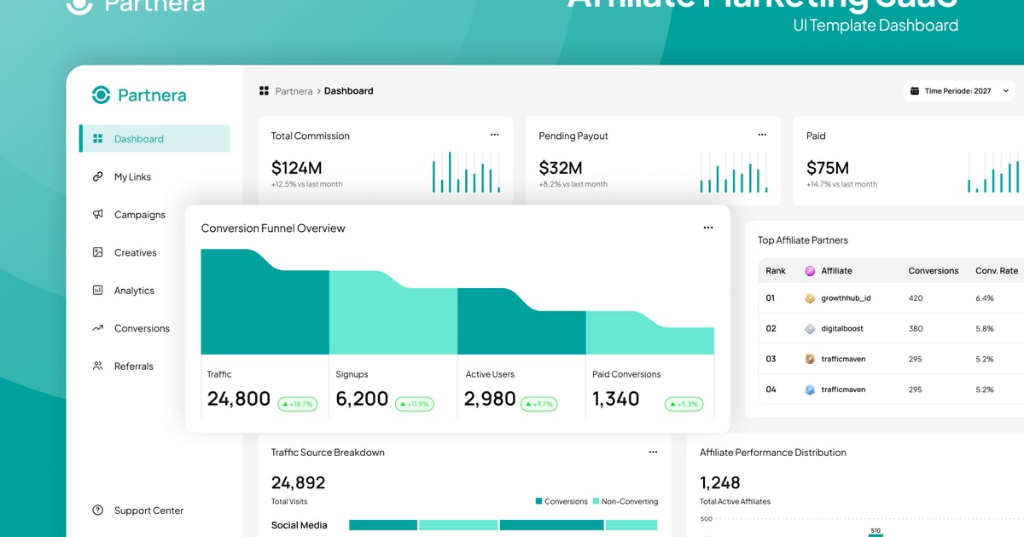Click the Referrals people icon
The width and height of the screenshot is (1024, 537).
(x=97, y=367)
